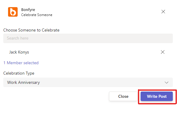This screenshot has height=129, width=177.
Task: Click the chevron arrow in Celebration Type
Action: click(166, 82)
